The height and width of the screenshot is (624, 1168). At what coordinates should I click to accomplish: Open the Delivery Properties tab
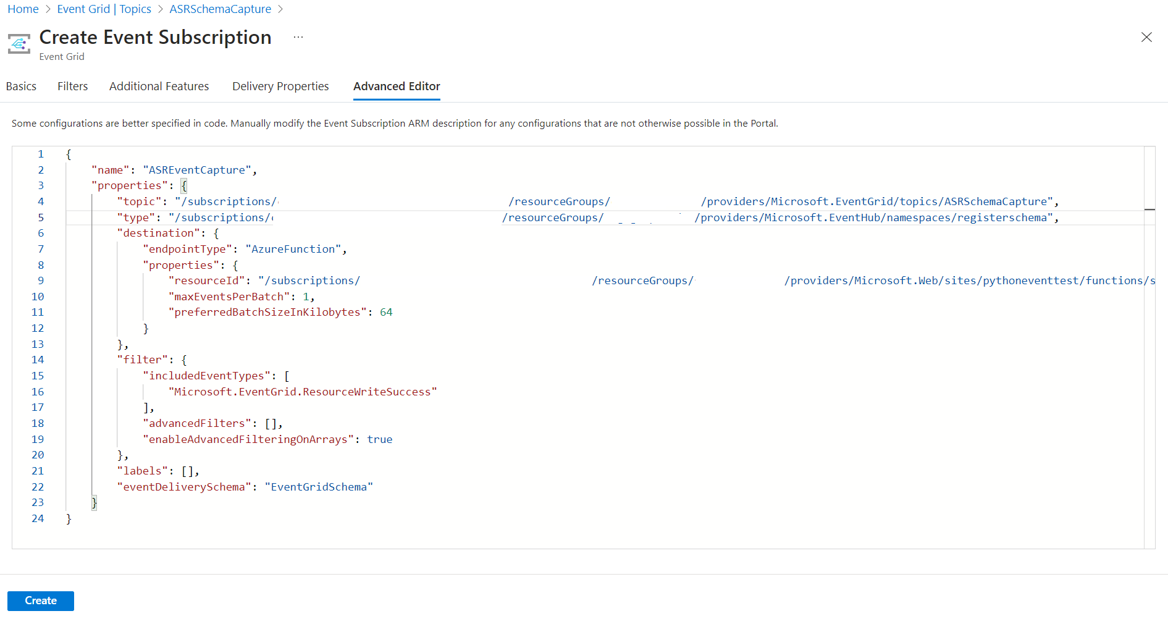pyautogui.click(x=280, y=86)
